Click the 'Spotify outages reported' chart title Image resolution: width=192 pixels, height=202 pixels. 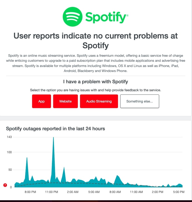click(x=55, y=128)
